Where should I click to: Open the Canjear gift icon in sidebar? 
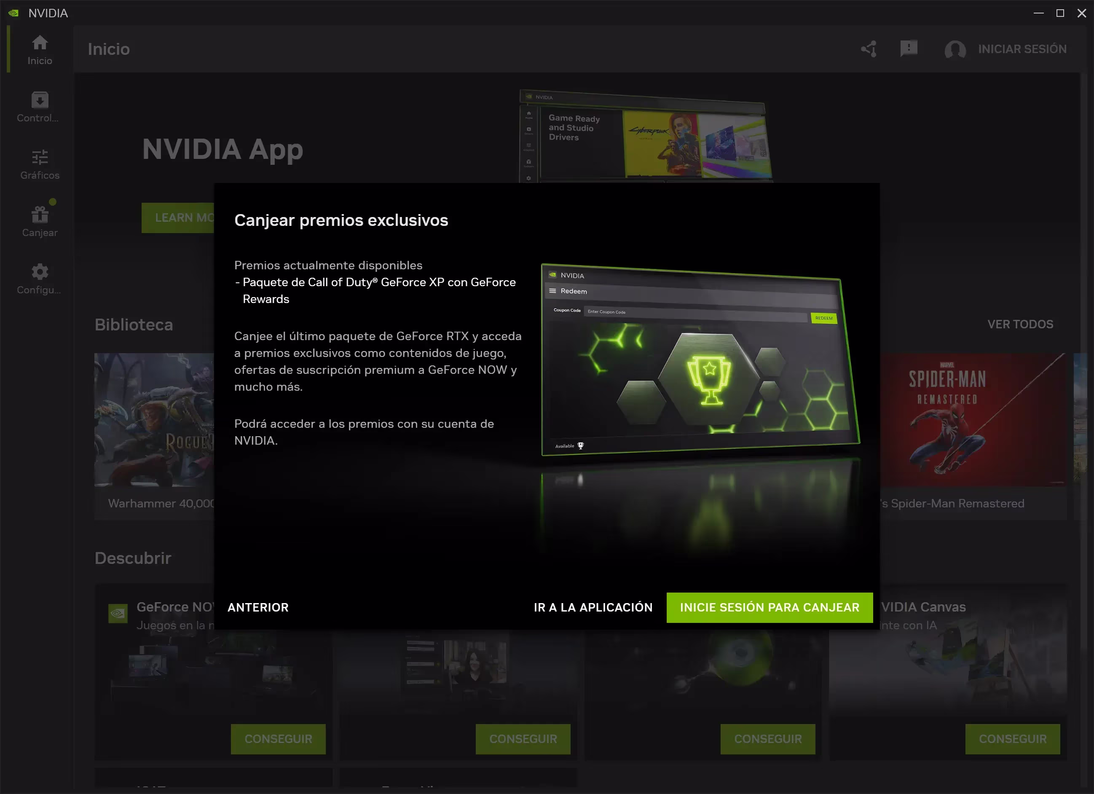[x=40, y=214]
